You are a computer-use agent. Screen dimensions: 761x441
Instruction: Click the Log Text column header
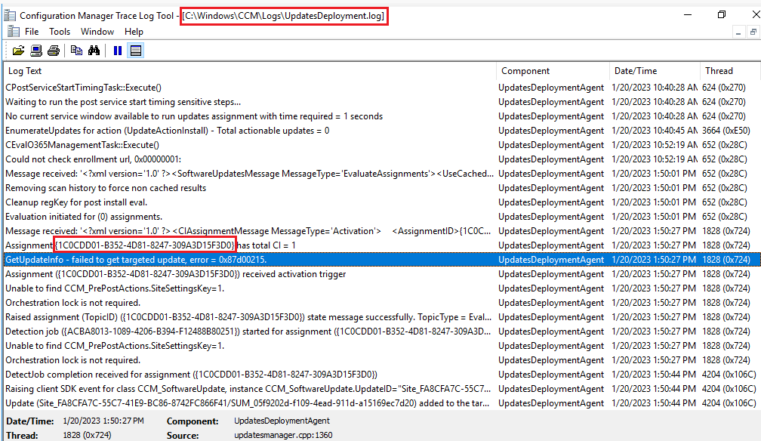point(250,71)
